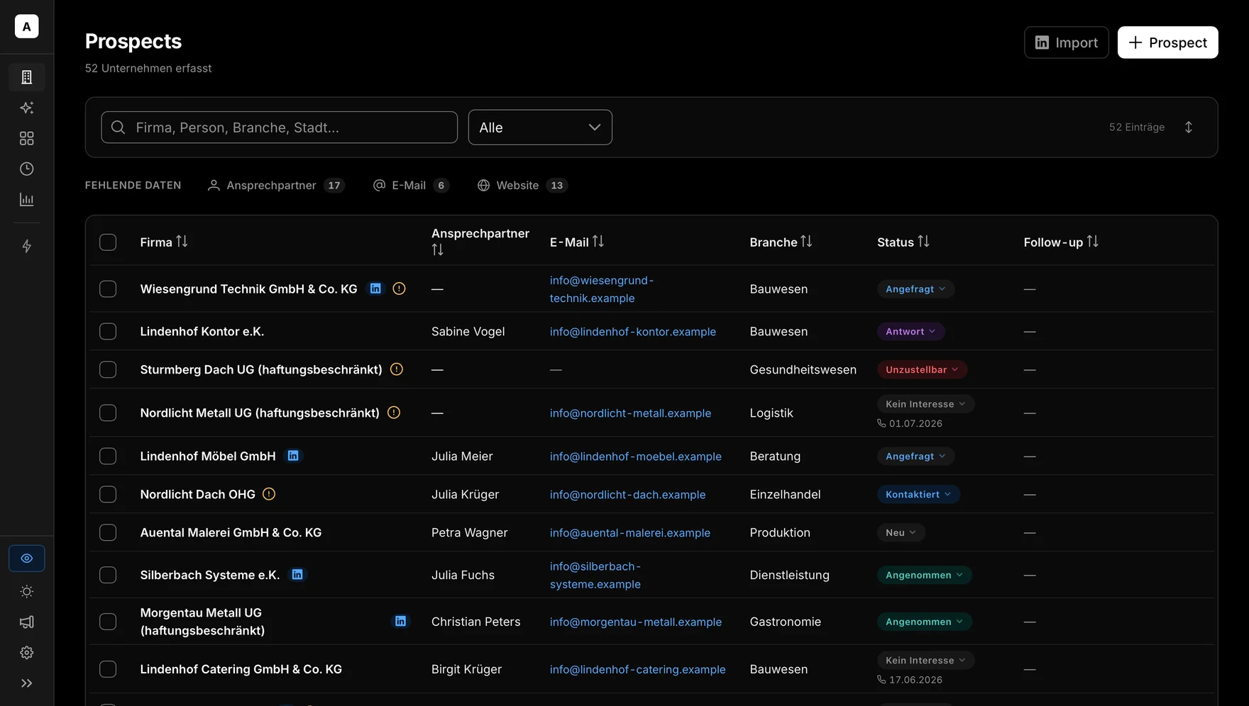Select checkbox for Lindenhof Kontor e.K. row
The height and width of the screenshot is (706, 1249).
(108, 331)
